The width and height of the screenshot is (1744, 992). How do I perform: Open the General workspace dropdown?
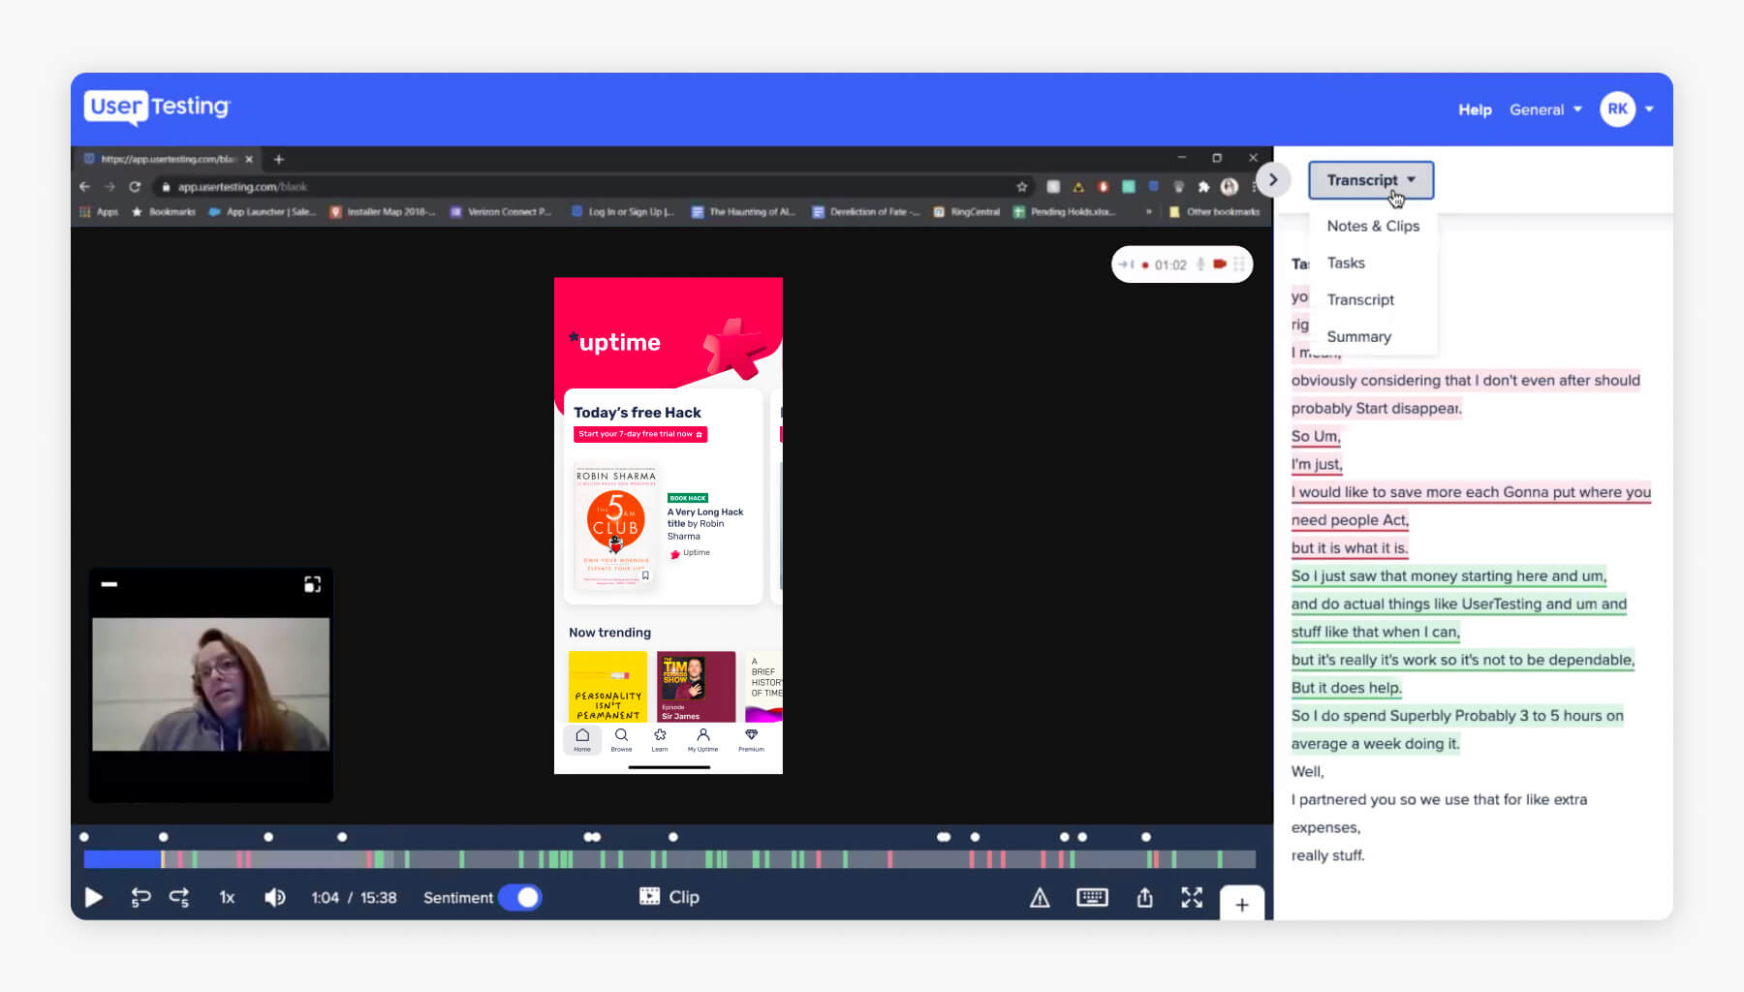(x=1545, y=109)
